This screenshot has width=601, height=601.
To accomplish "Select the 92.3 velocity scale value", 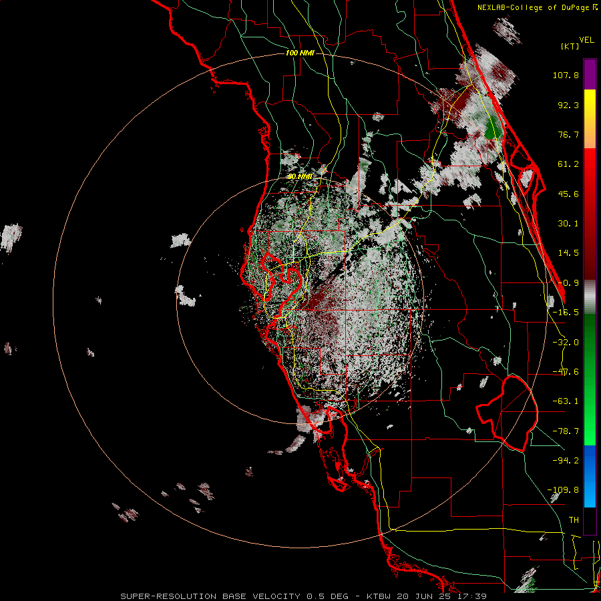I will (568, 105).
